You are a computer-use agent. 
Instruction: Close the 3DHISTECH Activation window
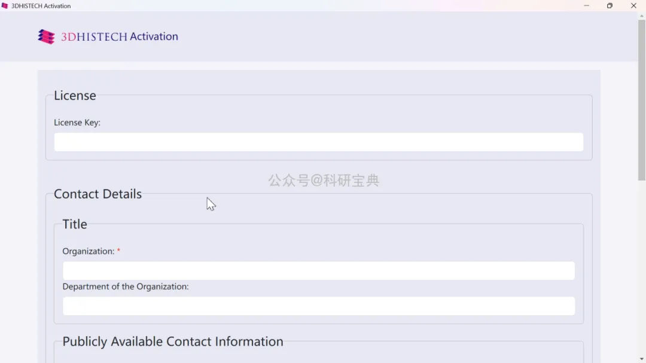[633, 6]
